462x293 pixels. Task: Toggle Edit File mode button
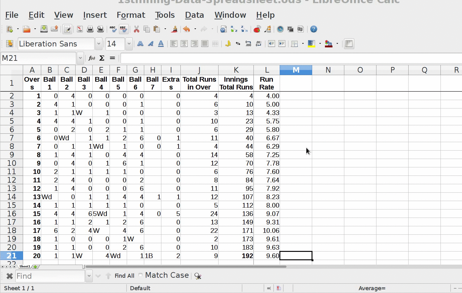(67, 29)
